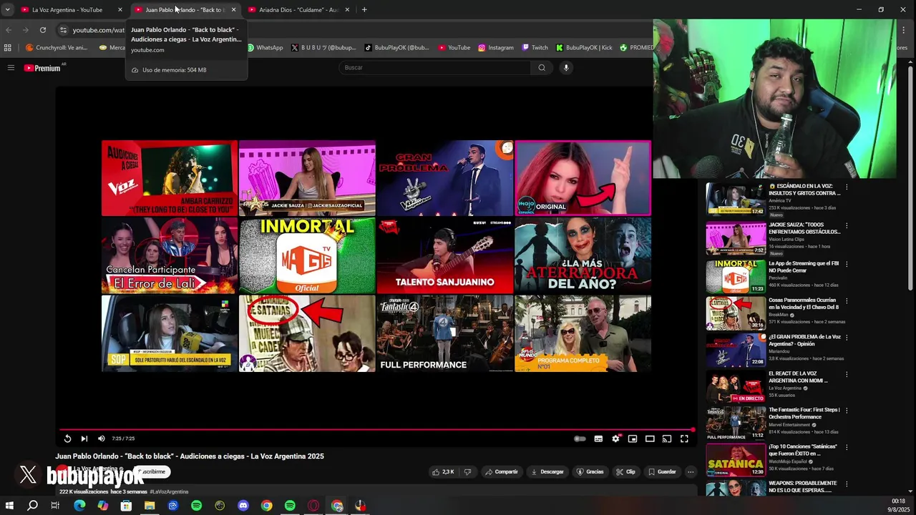
Task: Open the options menu for Cosas Paranormales video
Action: (847, 301)
